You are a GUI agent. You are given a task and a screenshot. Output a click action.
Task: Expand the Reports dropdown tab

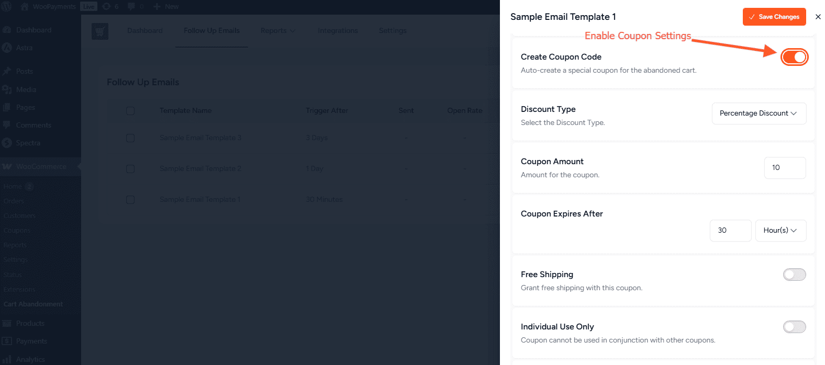(277, 31)
